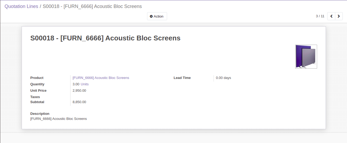Screen dimensions: 347x143
Task: Click the Acoustic Bloc Screens product image
Action: point(306,57)
